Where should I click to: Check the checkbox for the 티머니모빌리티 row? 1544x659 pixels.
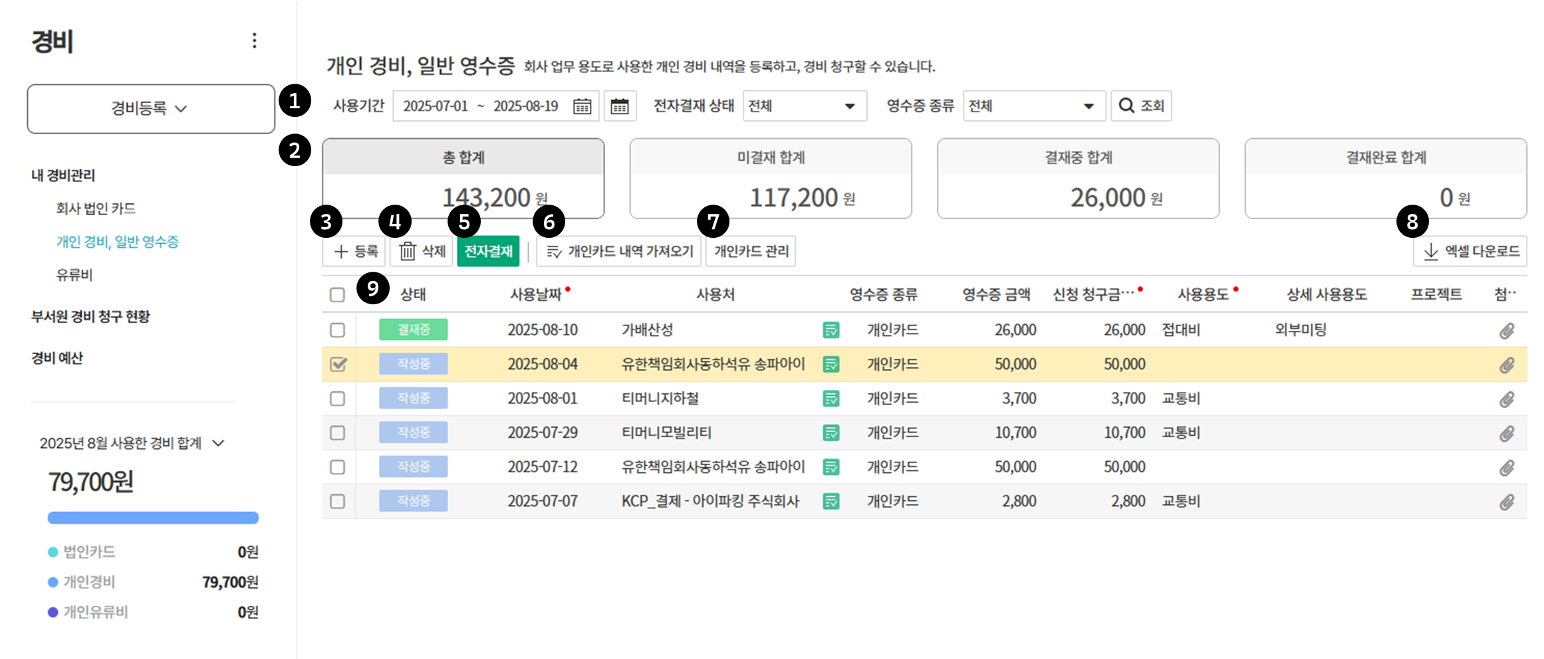point(338,433)
